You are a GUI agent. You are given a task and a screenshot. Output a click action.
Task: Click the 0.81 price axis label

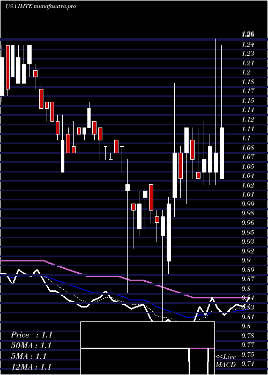tap(248, 317)
